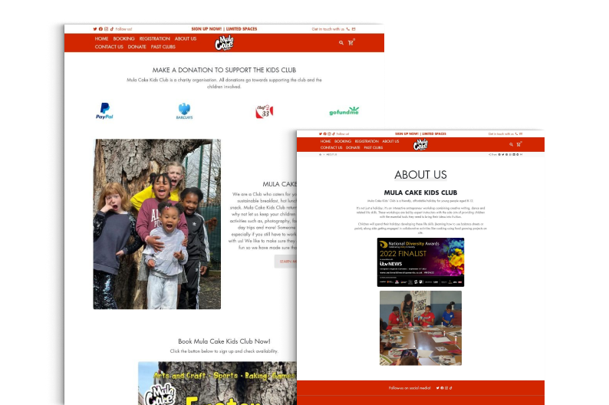Image resolution: width=609 pixels, height=405 pixels.
Task: Open TikTok icon on the donation page header
Action: click(x=112, y=29)
